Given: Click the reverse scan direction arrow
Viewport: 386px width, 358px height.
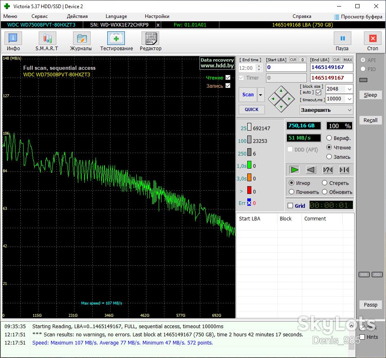Looking at the screenshot, I should tap(311, 170).
